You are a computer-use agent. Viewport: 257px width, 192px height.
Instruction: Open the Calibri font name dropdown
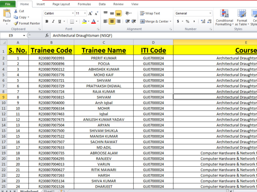coord(73,13)
